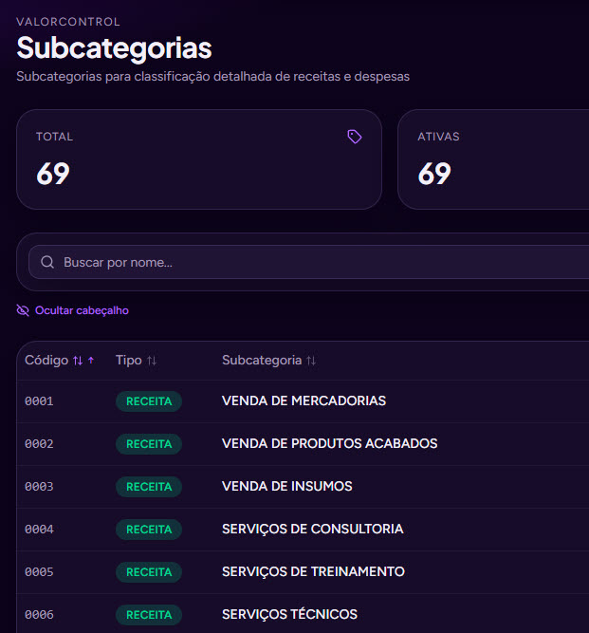This screenshot has height=633, width=589.
Task: Select the code cell 0006
Action: (39, 615)
